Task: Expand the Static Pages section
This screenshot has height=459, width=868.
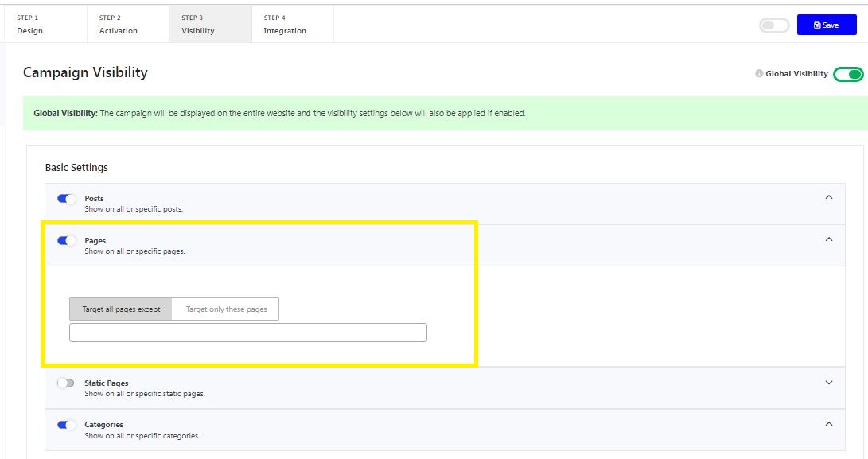Action: click(829, 380)
